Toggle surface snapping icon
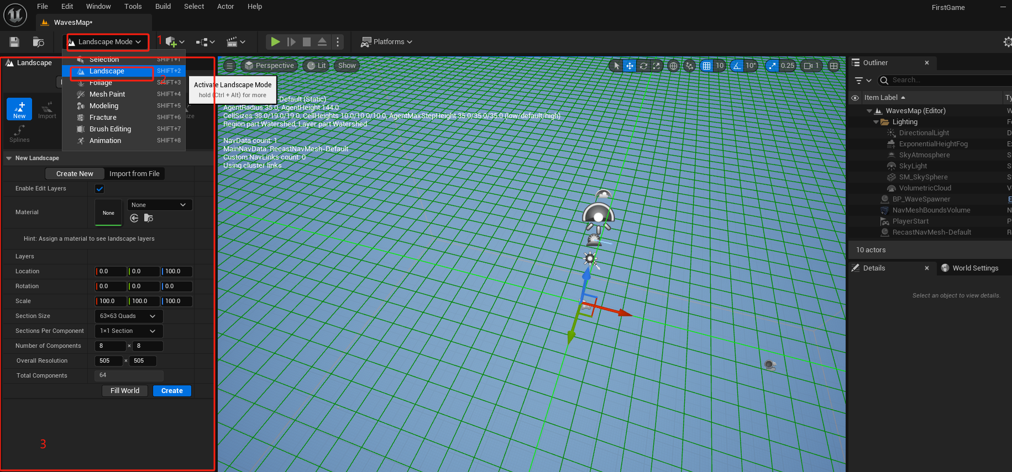 (x=689, y=66)
